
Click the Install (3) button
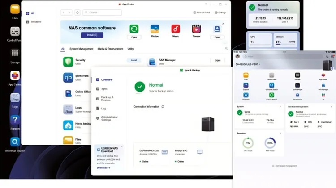tap(92, 35)
